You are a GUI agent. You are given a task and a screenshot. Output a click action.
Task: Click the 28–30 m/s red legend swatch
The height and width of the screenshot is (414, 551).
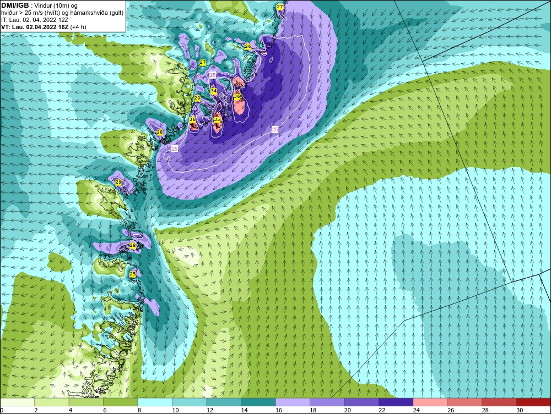[x=499, y=402]
